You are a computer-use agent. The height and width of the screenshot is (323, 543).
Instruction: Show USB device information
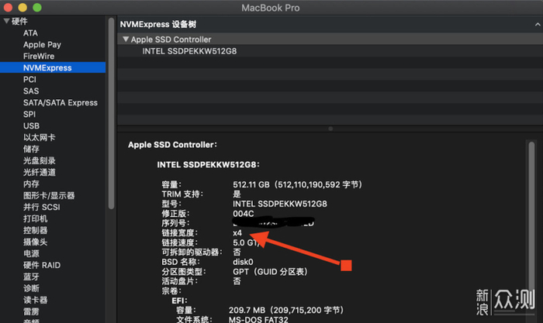(31, 126)
